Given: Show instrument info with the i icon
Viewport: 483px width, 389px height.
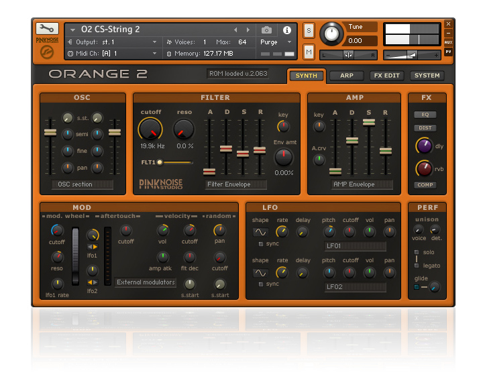Looking at the screenshot, I should tap(287, 30).
